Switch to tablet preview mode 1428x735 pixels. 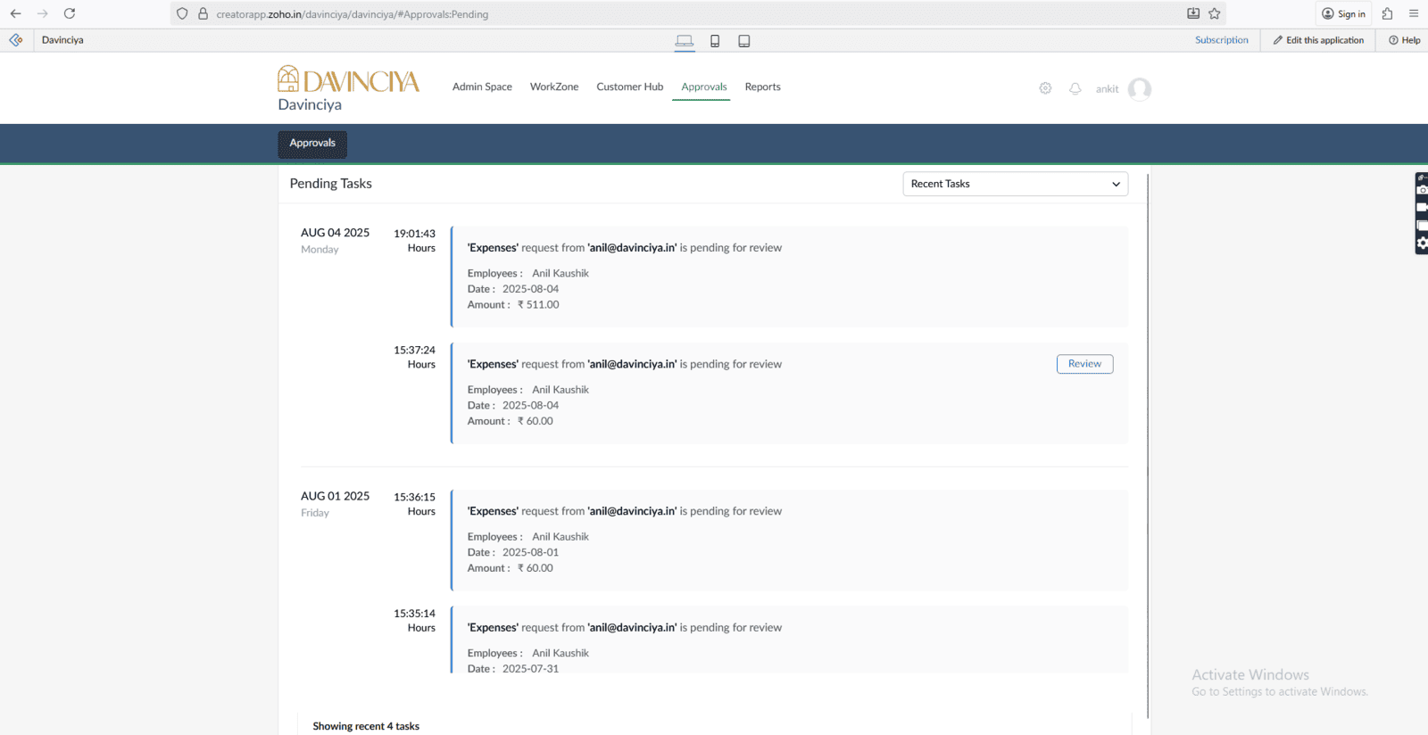point(744,41)
